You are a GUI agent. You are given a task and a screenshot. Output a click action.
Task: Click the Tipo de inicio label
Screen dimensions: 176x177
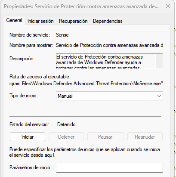coord(24,96)
